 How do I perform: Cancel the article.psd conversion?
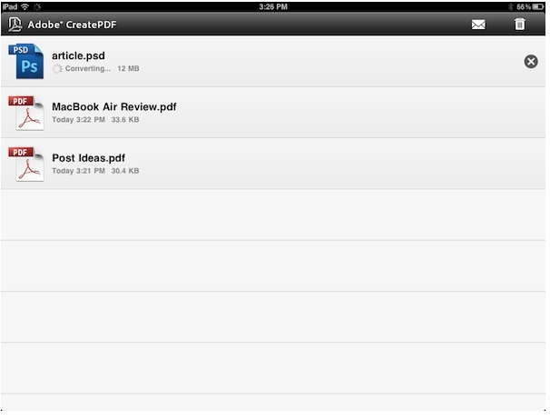click(531, 62)
